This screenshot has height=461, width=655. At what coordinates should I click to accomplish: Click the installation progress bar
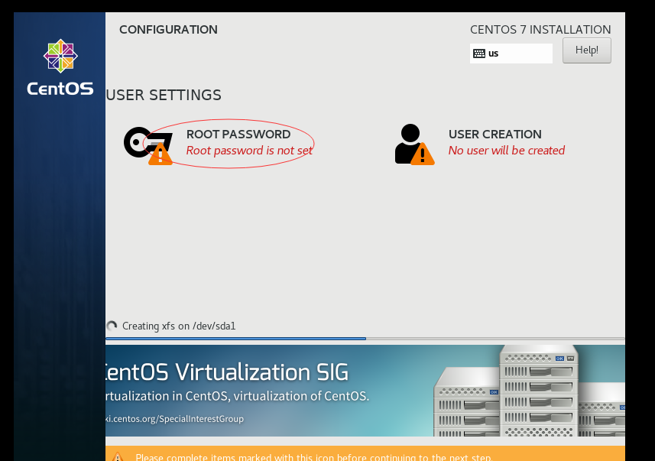[365, 339]
